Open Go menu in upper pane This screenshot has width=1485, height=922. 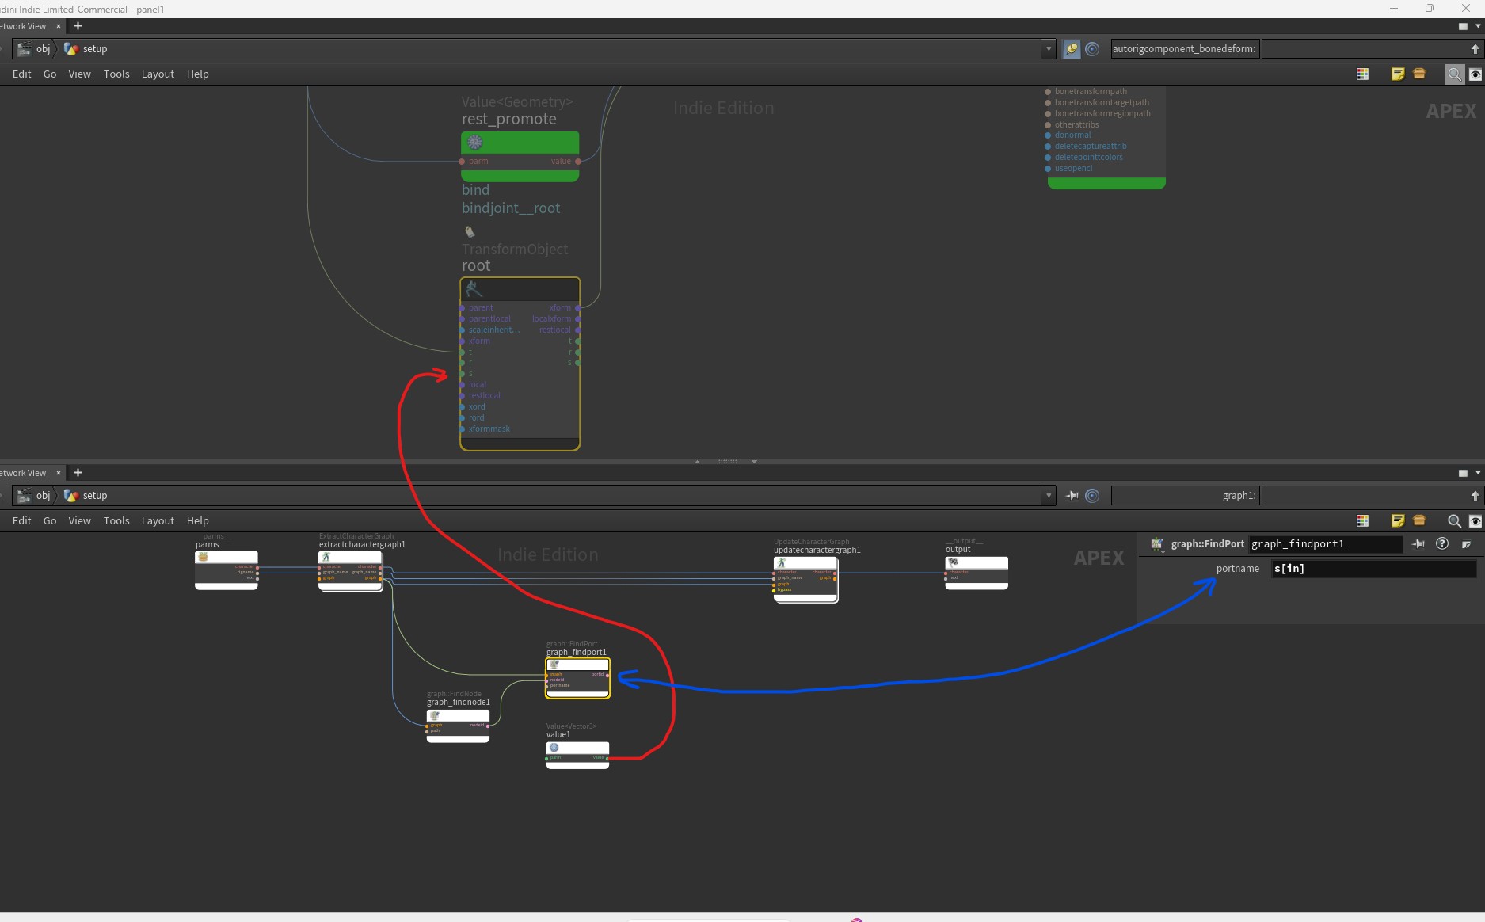[50, 74]
